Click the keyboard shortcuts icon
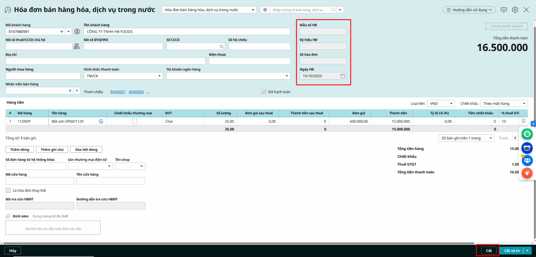536x257 pixels. coord(504,10)
